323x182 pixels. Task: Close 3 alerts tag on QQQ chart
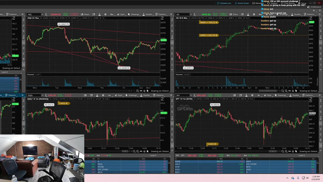[x=66, y=103]
